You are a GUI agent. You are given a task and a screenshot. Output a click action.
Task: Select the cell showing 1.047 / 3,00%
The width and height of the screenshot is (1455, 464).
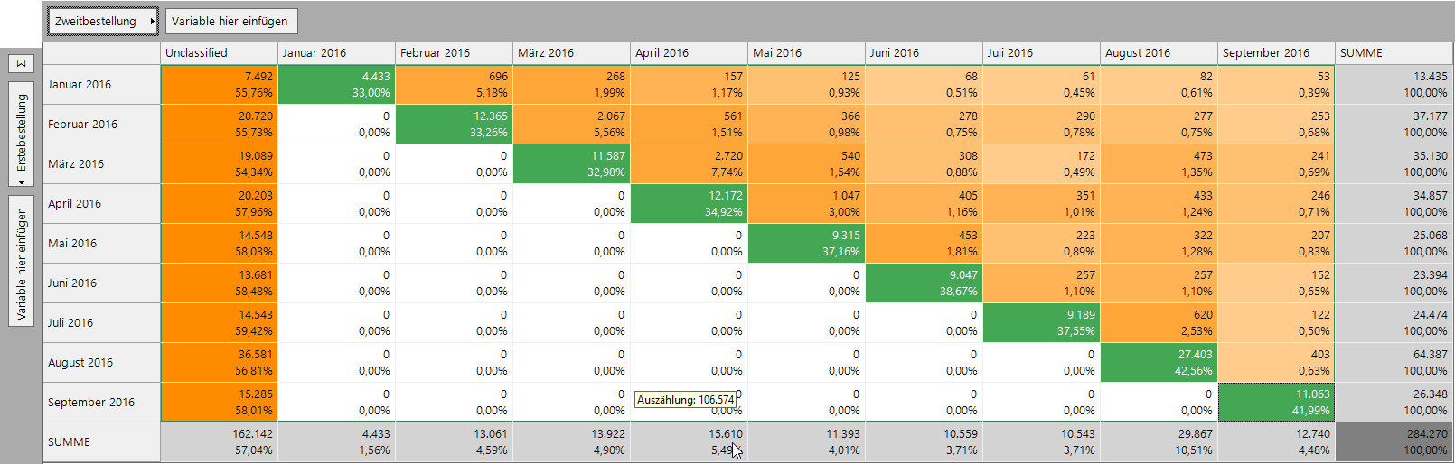click(807, 203)
